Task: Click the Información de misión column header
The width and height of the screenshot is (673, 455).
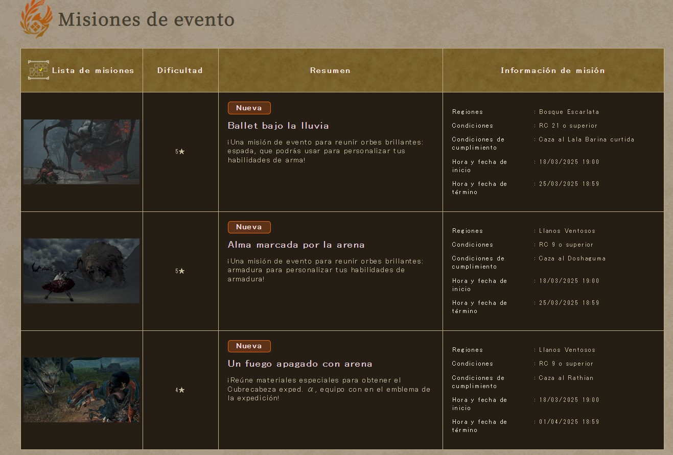Action: click(x=552, y=70)
